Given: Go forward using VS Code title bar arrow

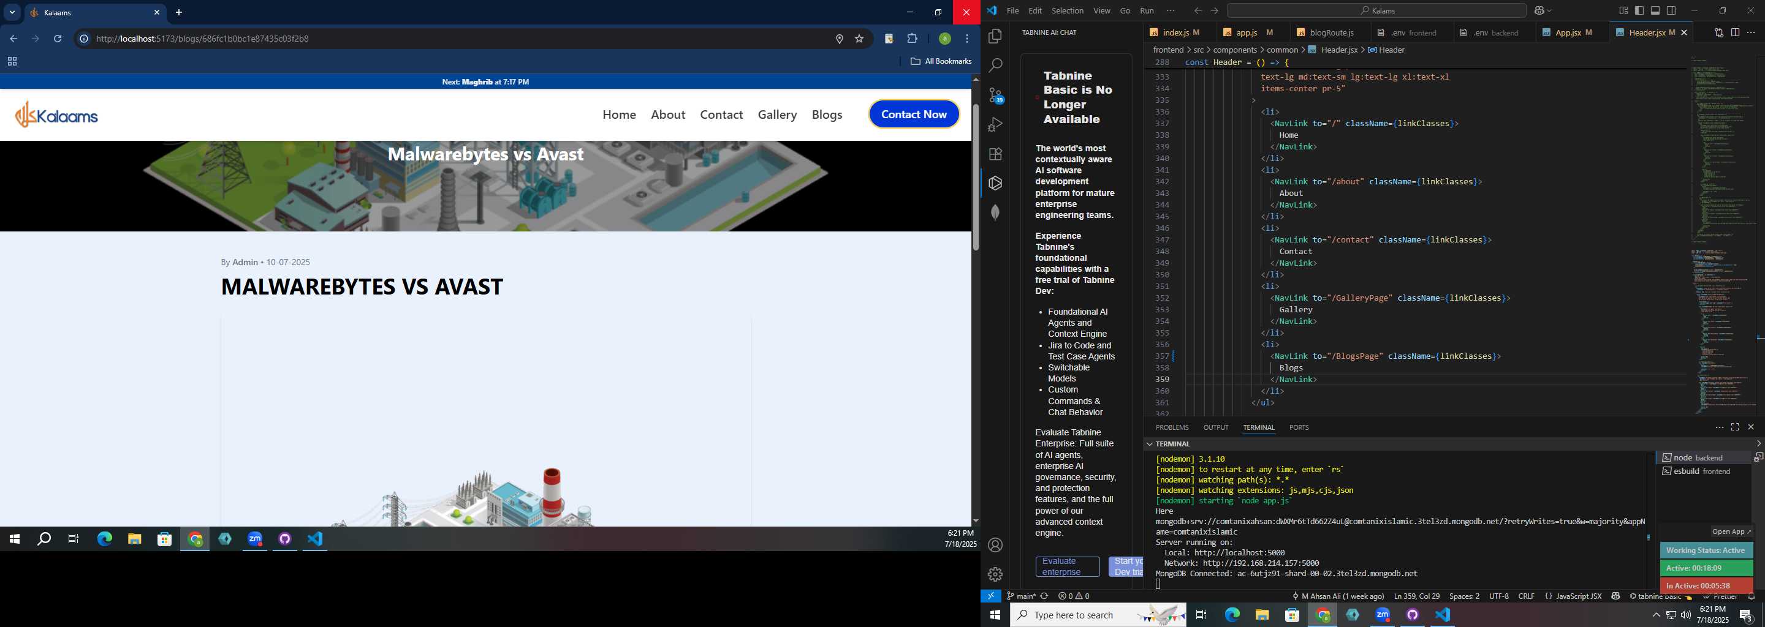Looking at the screenshot, I should click(1214, 11).
